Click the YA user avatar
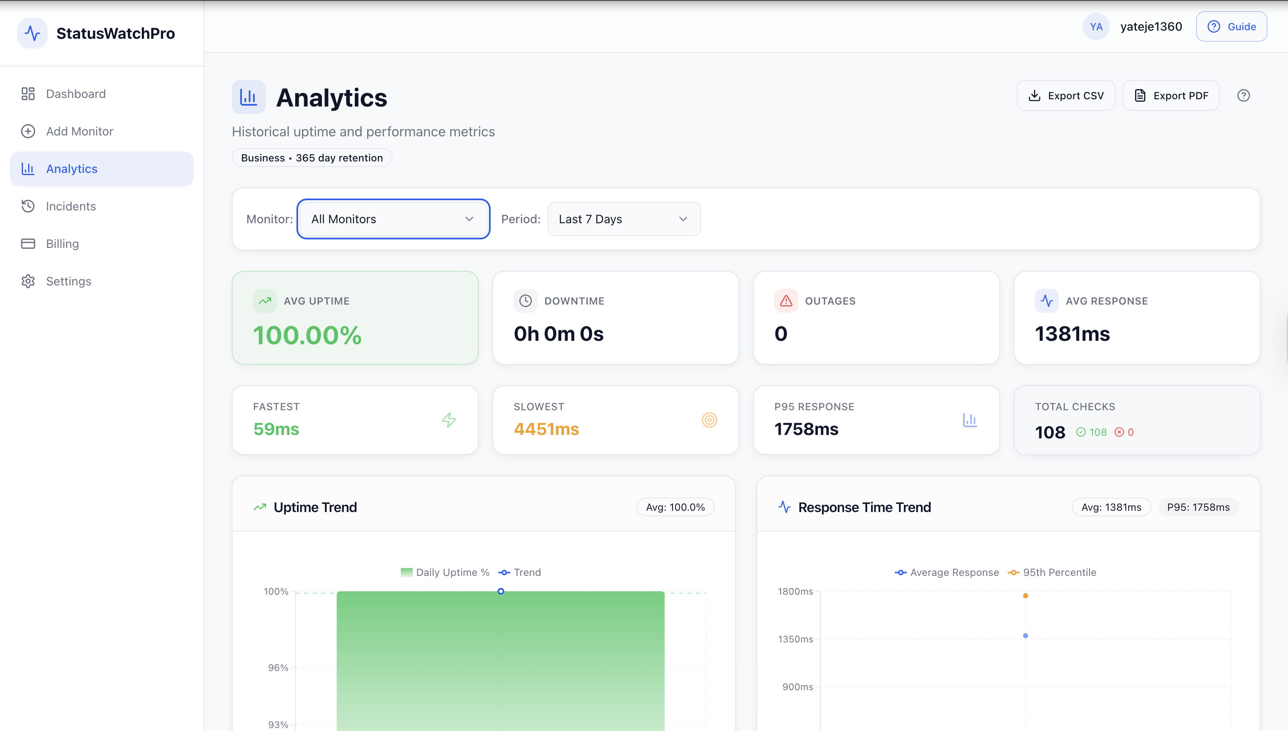The image size is (1288, 731). 1096,26
